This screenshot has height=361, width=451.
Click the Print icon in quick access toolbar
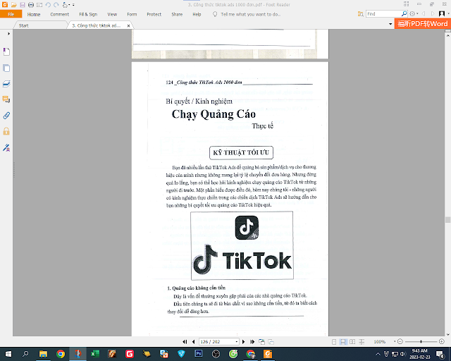[x=31, y=5]
